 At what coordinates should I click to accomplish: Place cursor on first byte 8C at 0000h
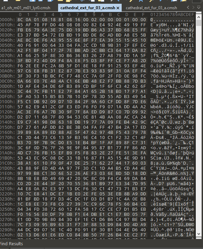20,20
